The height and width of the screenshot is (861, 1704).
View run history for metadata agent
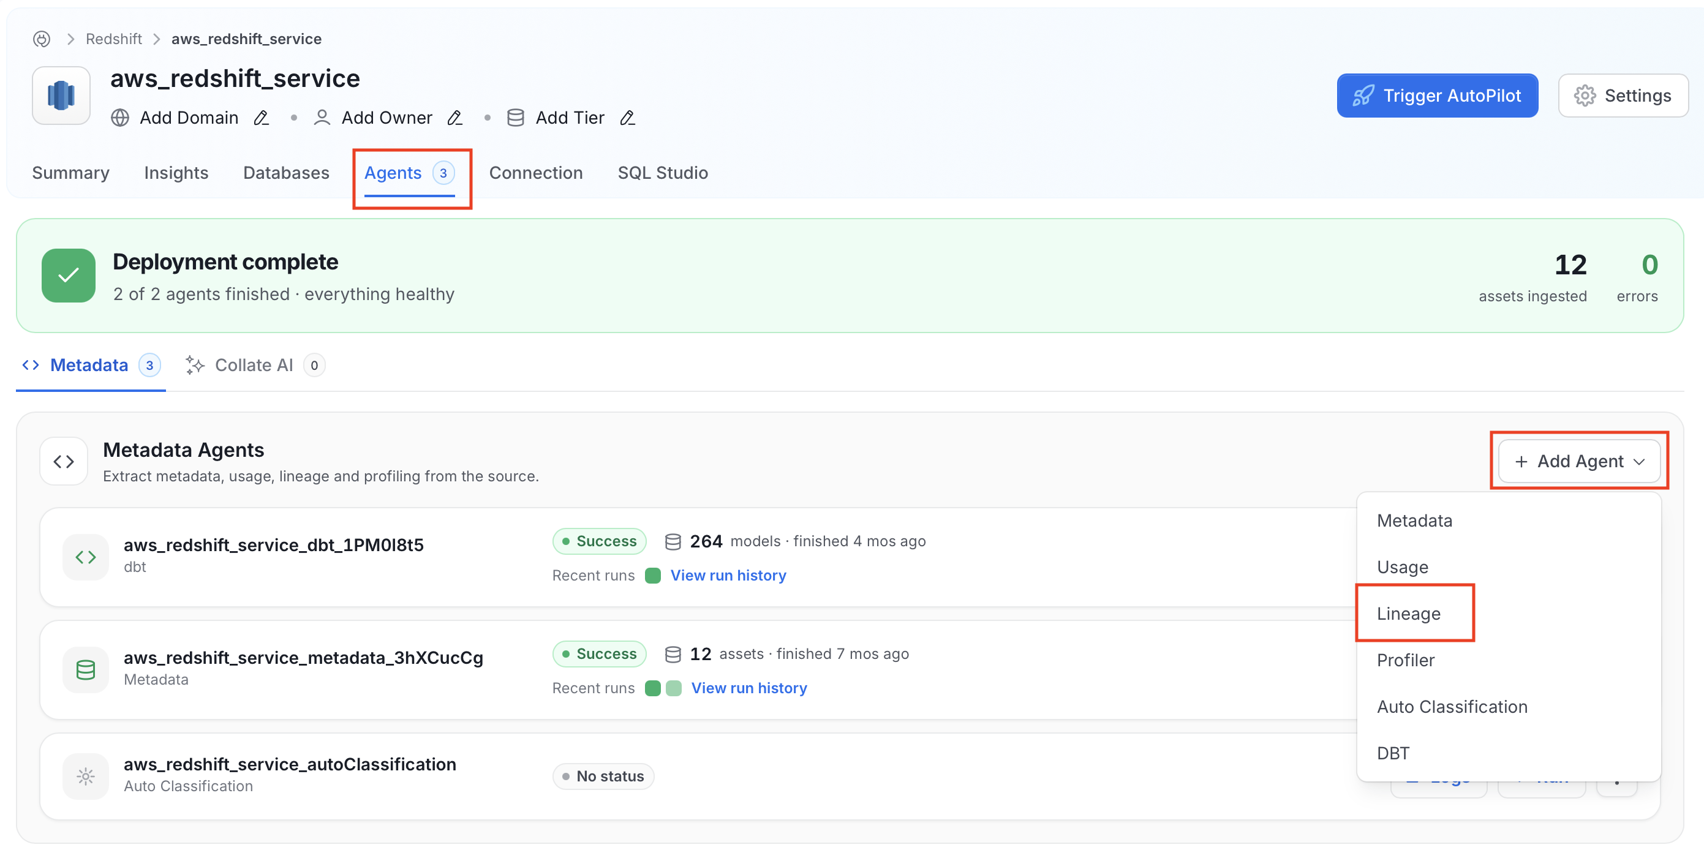tap(749, 688)
